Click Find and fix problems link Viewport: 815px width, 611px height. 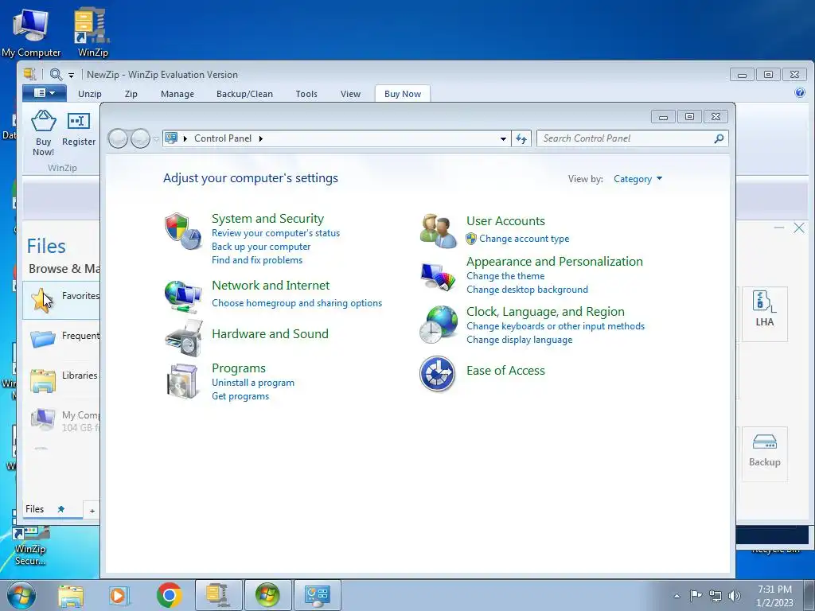click(x=257, y=260)
